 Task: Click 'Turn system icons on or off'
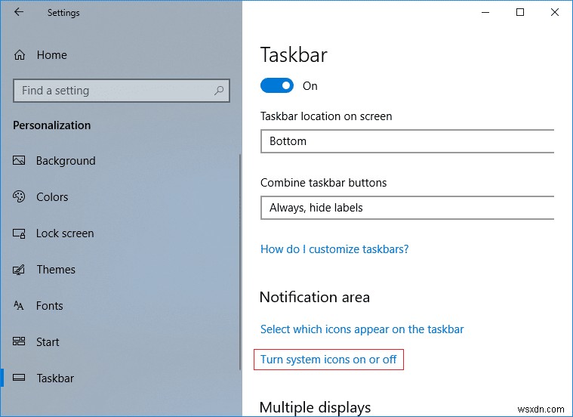tap(328, 360)
